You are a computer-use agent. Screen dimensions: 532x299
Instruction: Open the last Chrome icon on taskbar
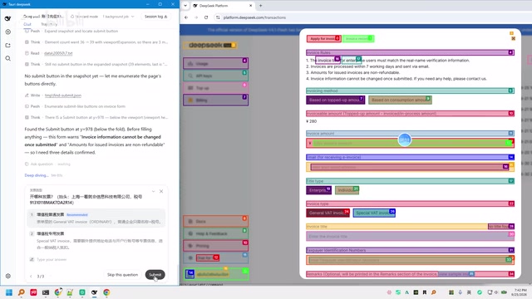coord(106,292)
